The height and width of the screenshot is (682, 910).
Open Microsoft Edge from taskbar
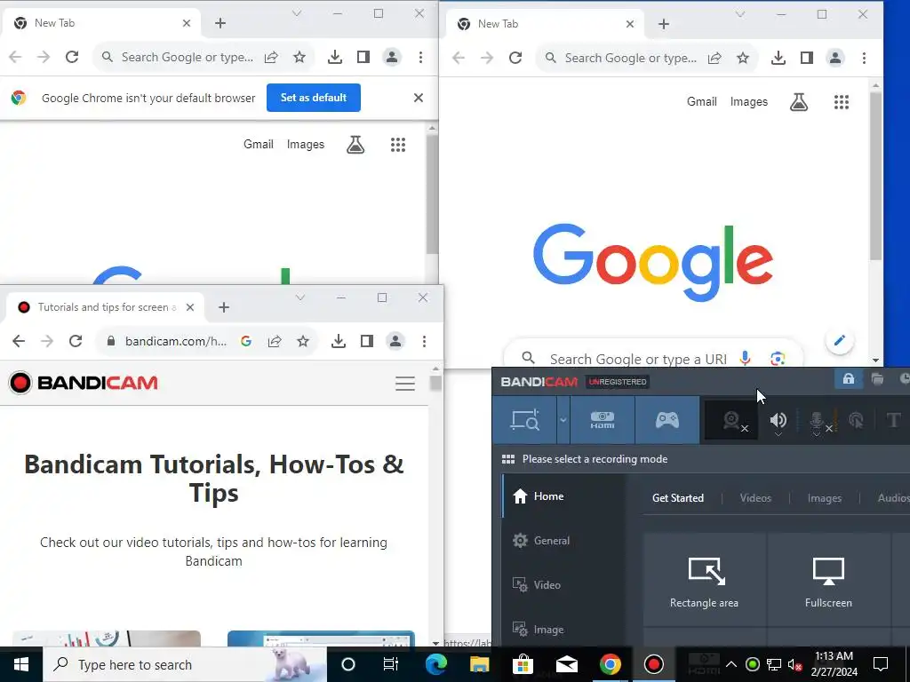pos(435,664)
